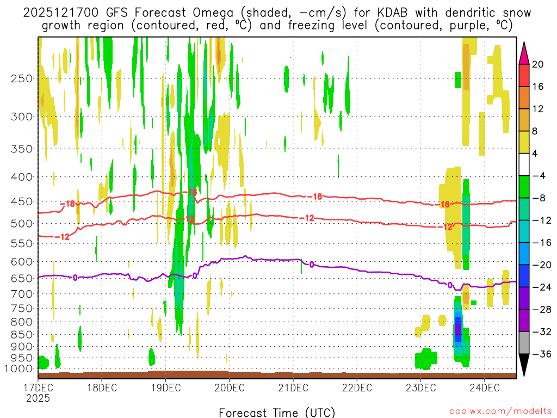Click the 18DEC date label on time axis
557x418 pixels.
102,388
